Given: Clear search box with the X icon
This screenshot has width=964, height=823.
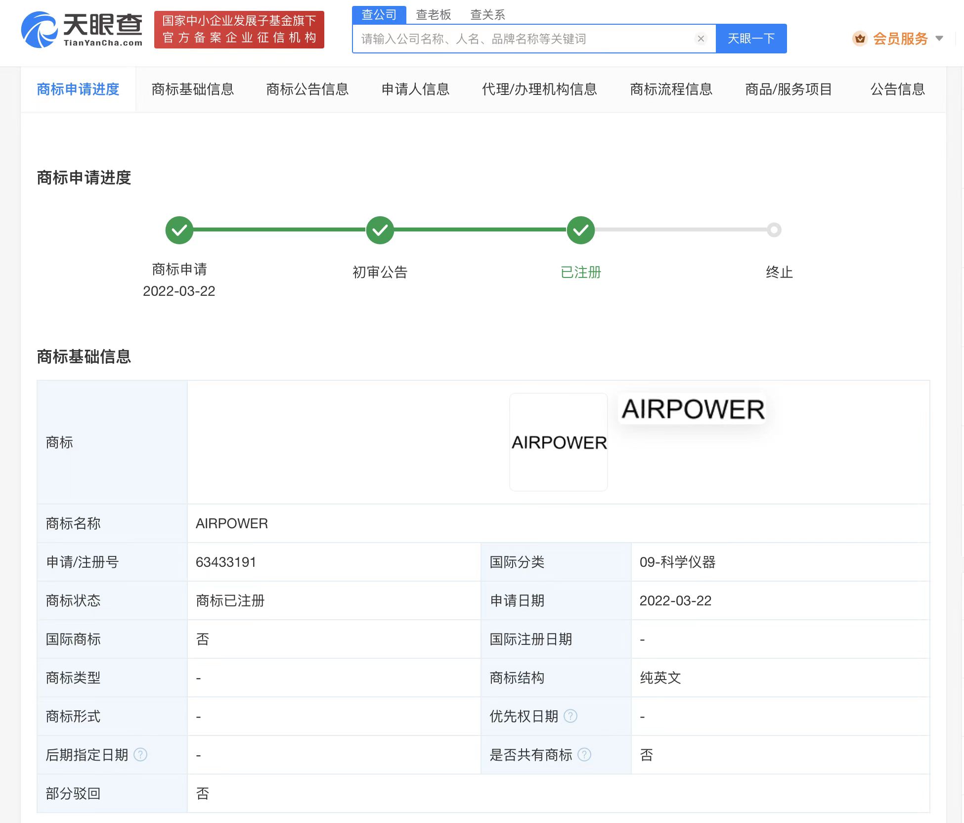Looking at the screenshot, I should [700, 39].
